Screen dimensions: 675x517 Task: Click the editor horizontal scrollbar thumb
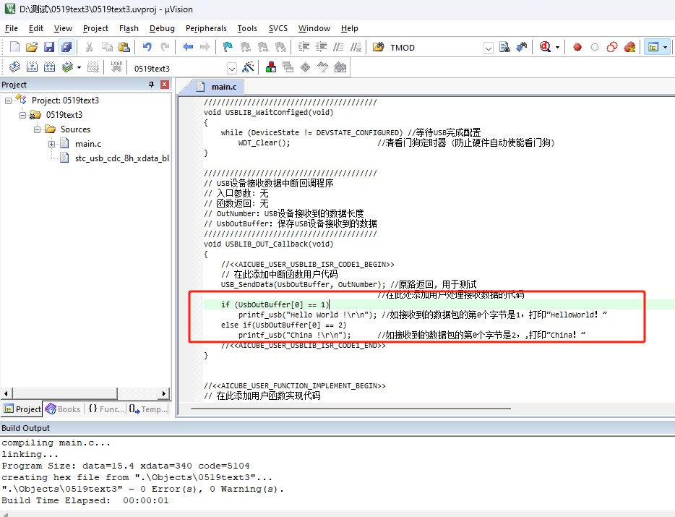(351, 408)
